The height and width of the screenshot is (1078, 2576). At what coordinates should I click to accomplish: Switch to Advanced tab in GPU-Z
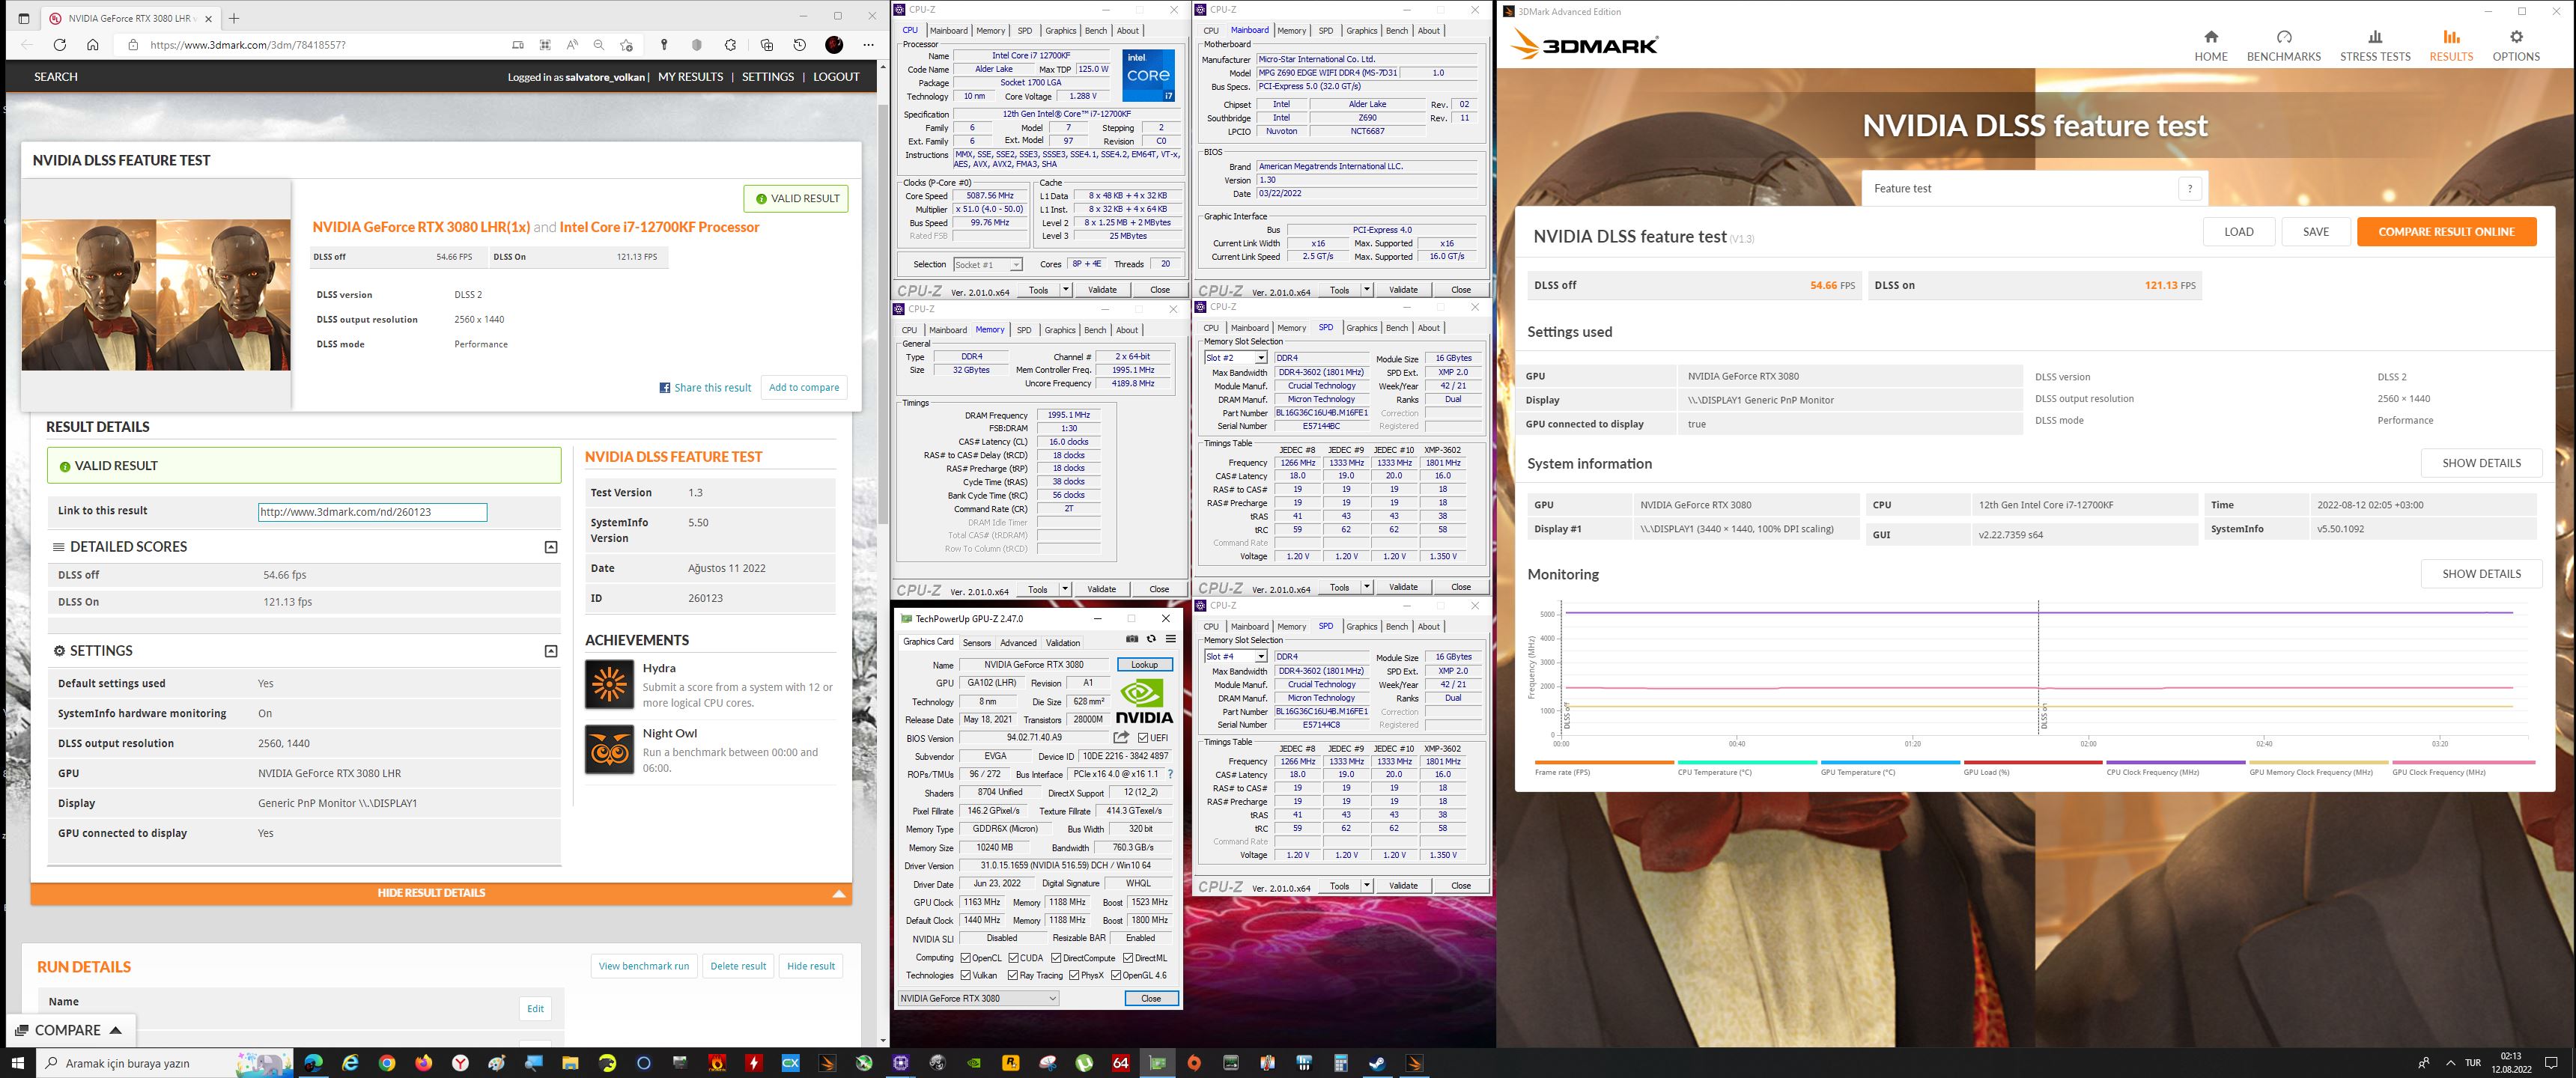pos(1018,643)
